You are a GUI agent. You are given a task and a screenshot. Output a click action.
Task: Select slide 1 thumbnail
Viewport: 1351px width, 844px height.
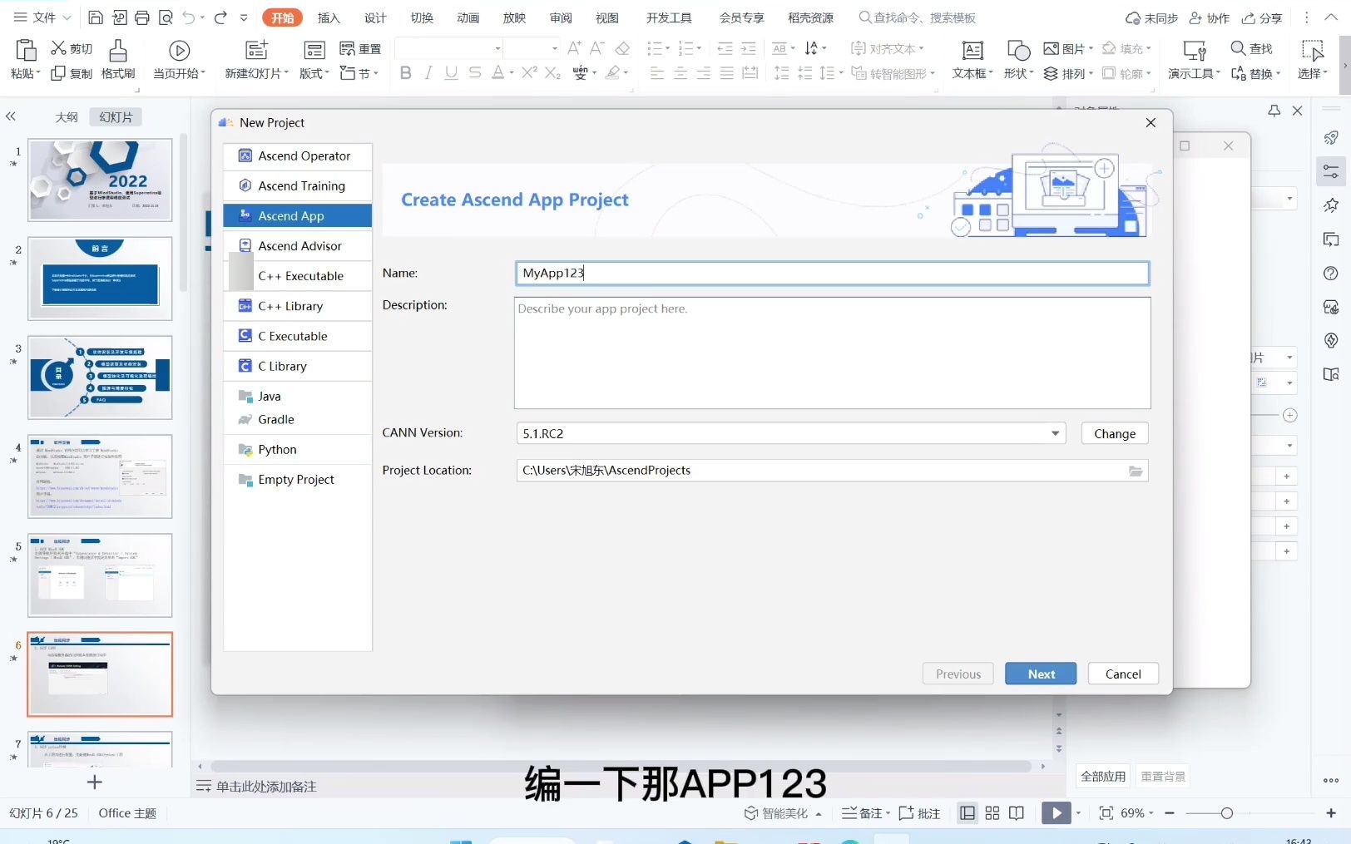click(100, 180)
